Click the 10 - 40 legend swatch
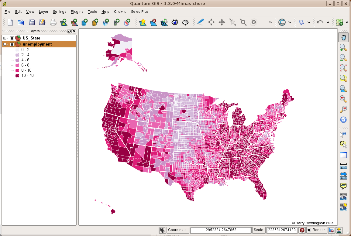Screen dimensions: 351x236 pos(17,75)
